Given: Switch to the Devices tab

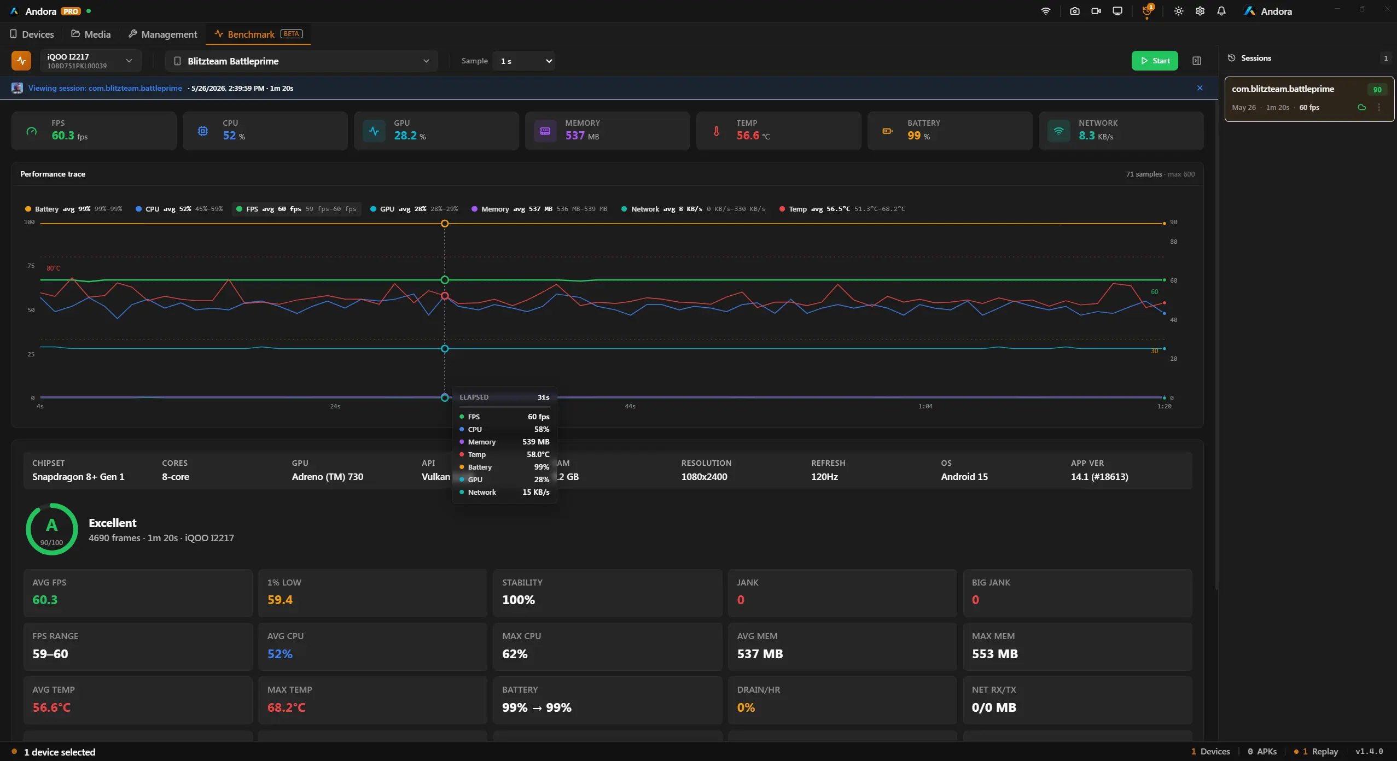Looking at the screenshot, I should [x=32, y=34].
